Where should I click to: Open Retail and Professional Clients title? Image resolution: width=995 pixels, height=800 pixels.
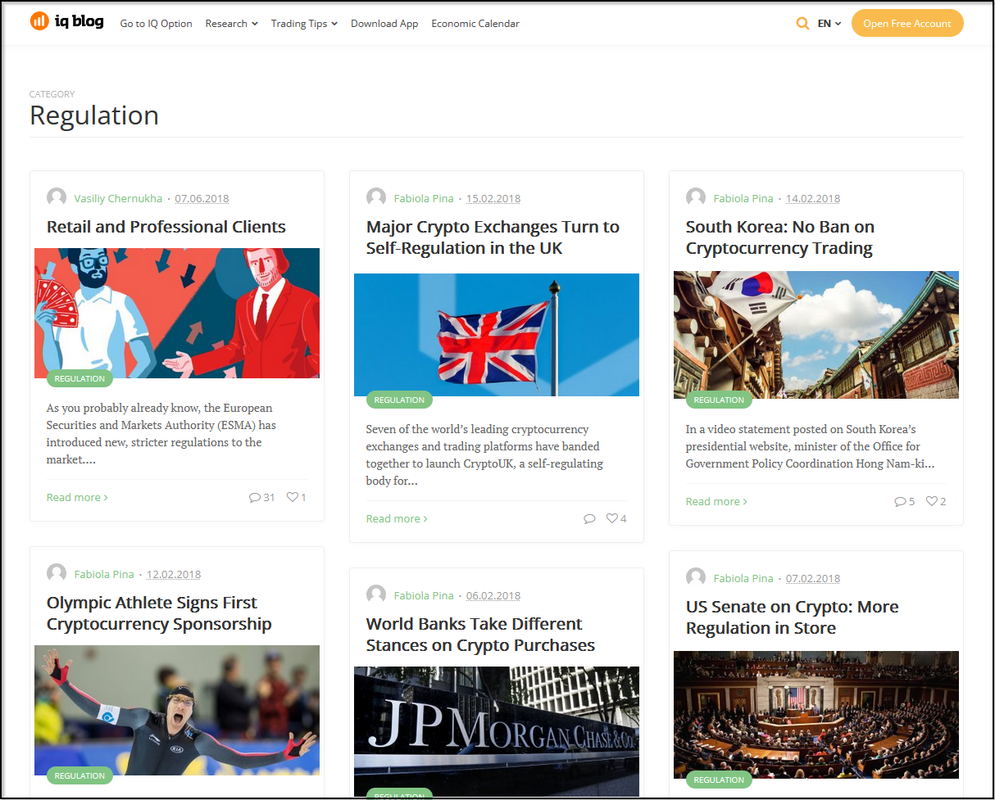click(x=166, y=227)
